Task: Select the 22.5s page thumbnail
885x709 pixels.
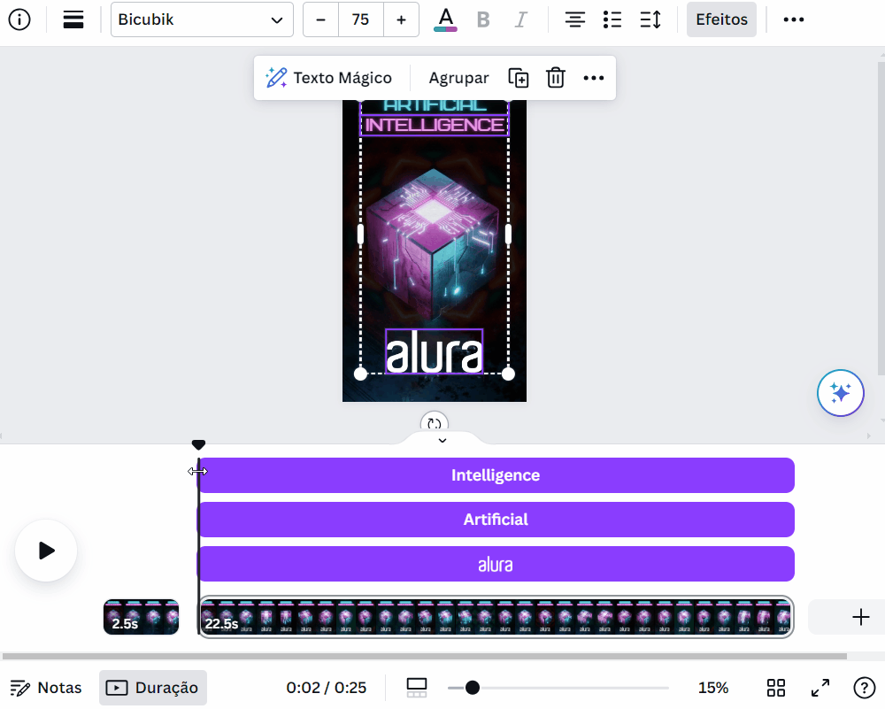Action: tap(496, 617)
